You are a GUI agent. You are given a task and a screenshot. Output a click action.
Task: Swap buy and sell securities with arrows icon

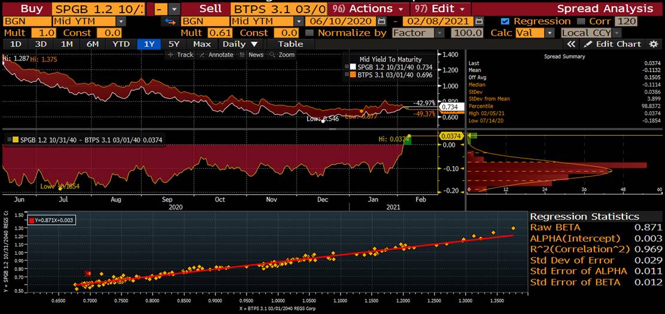click(170, 22)
